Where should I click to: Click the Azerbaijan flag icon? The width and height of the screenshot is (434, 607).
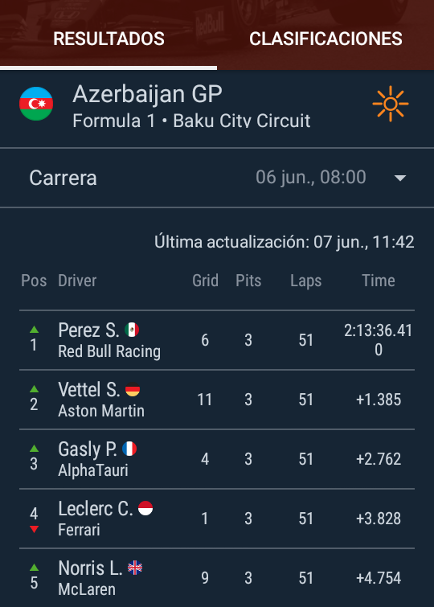click(x=36, y=104)
